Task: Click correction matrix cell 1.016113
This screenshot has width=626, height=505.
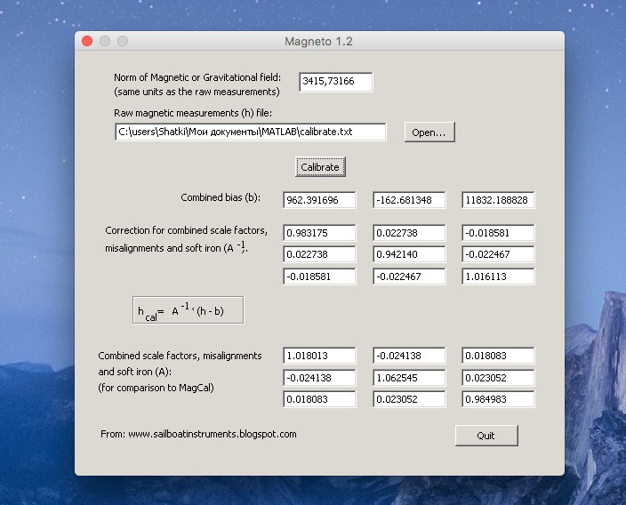Action: click(498, 277)
